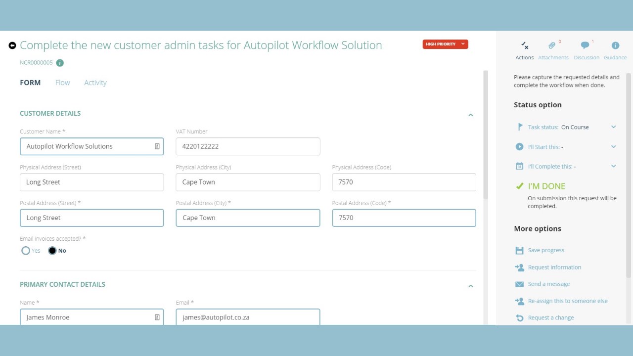Click Request information link
The height and width of the screenshot is (356, 633).
click(x=554, y=267)
